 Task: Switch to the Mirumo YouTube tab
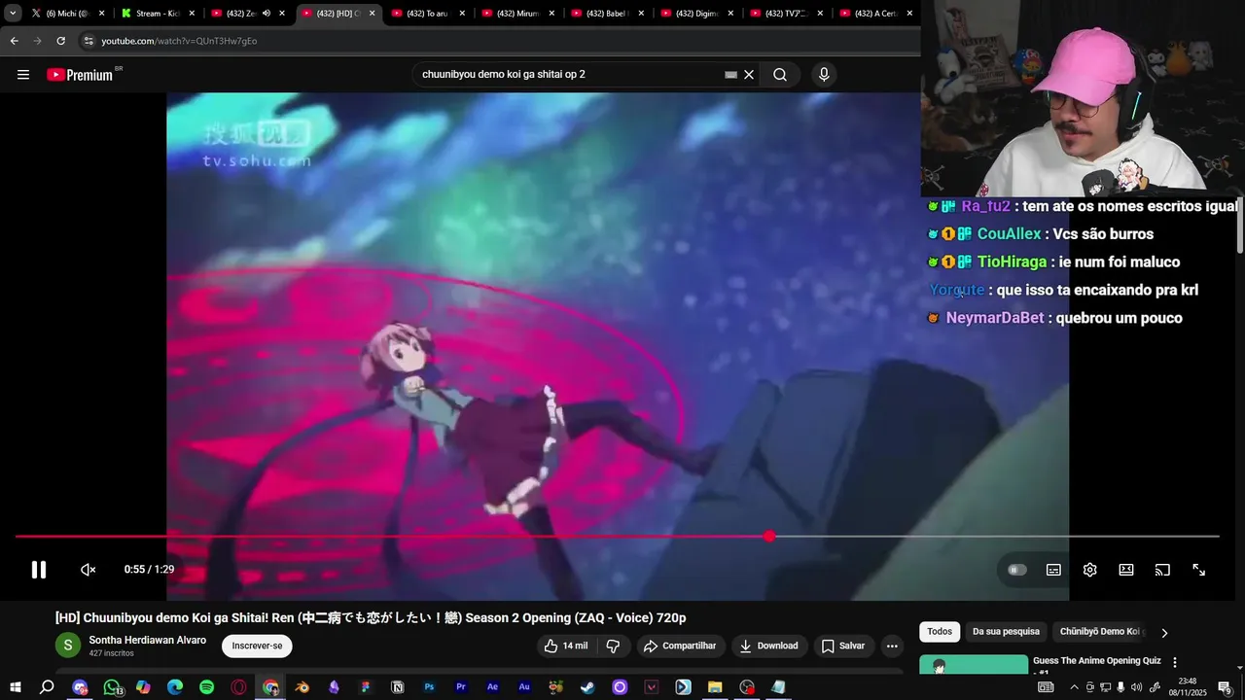tap(516, 14)
